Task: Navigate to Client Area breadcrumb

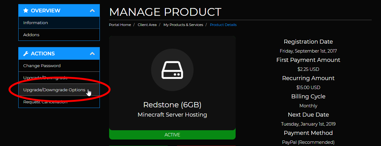Action: coord(147,25)
